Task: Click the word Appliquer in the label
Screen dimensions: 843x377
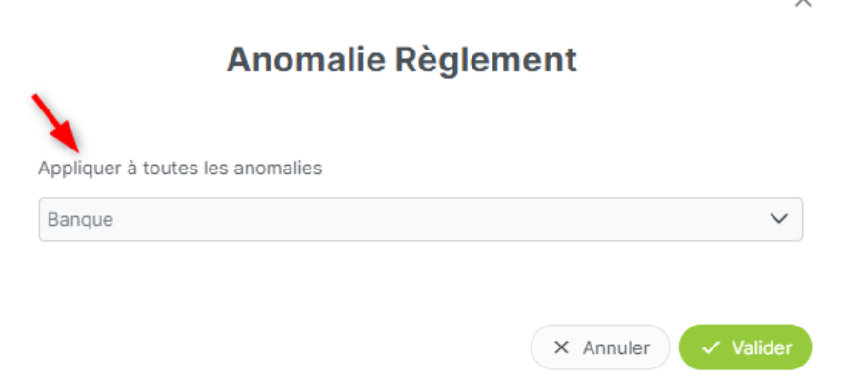Action: (x=80, y=169)
